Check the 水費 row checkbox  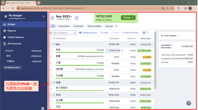51,64
